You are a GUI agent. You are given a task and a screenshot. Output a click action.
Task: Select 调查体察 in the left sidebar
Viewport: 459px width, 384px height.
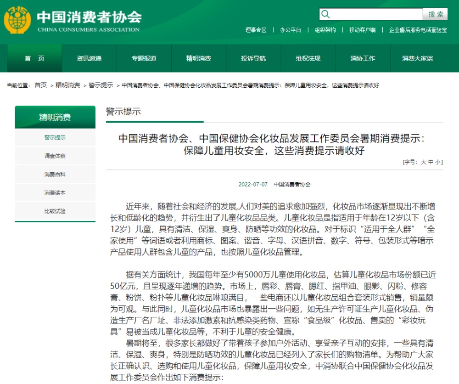tap(55, 156)
